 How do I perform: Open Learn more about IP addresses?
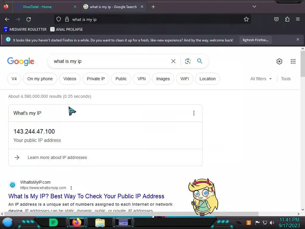click(x=57, y=157)
